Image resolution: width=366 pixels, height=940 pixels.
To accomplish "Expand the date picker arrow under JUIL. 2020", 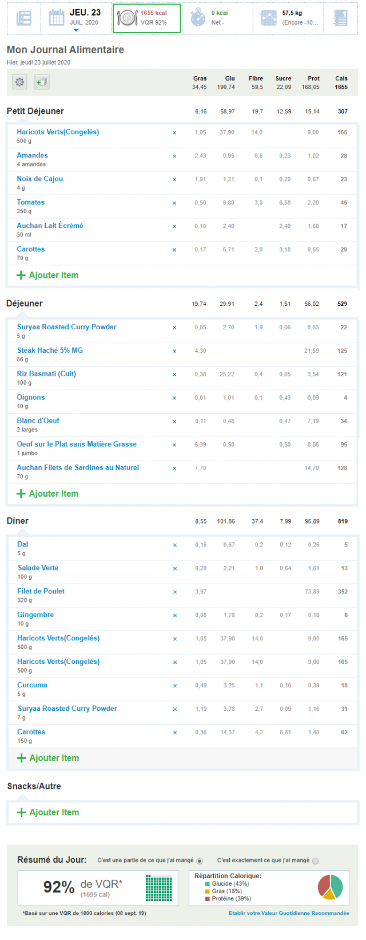I will [76, 31].
